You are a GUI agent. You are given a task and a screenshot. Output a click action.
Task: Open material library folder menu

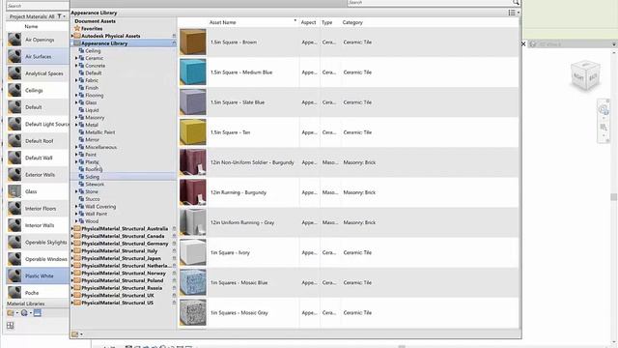13,313
